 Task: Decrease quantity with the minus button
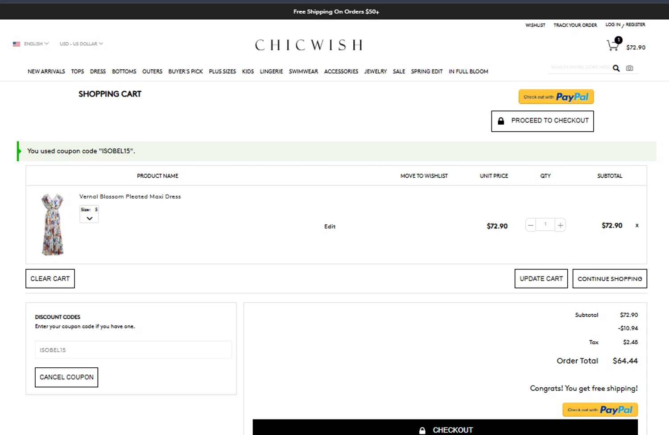530,225
